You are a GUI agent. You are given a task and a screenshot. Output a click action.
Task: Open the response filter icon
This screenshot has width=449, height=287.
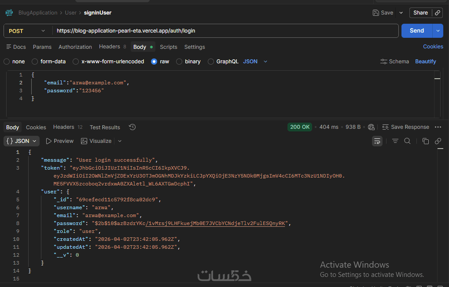tap(395, 141)
